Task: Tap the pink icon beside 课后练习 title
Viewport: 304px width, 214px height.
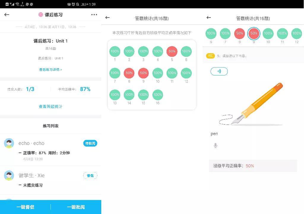Action: pyautogui.click(x=40, y=15)
